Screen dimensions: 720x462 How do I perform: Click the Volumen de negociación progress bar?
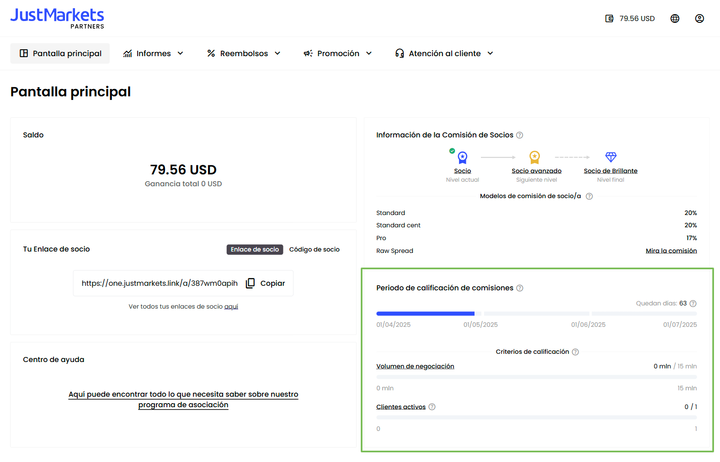[x=537, y=377]
